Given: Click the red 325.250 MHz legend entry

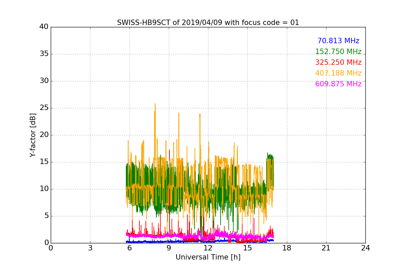Looking at the screenshot, I should [x=338, y=62].
